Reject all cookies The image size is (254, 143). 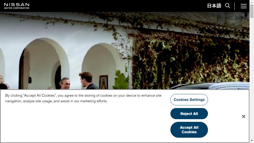[x=189, y=114]
